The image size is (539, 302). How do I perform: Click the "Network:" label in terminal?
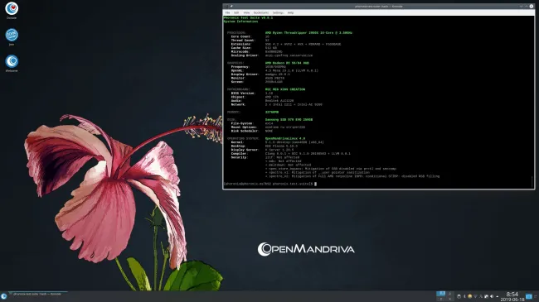(x=238, y=104)
